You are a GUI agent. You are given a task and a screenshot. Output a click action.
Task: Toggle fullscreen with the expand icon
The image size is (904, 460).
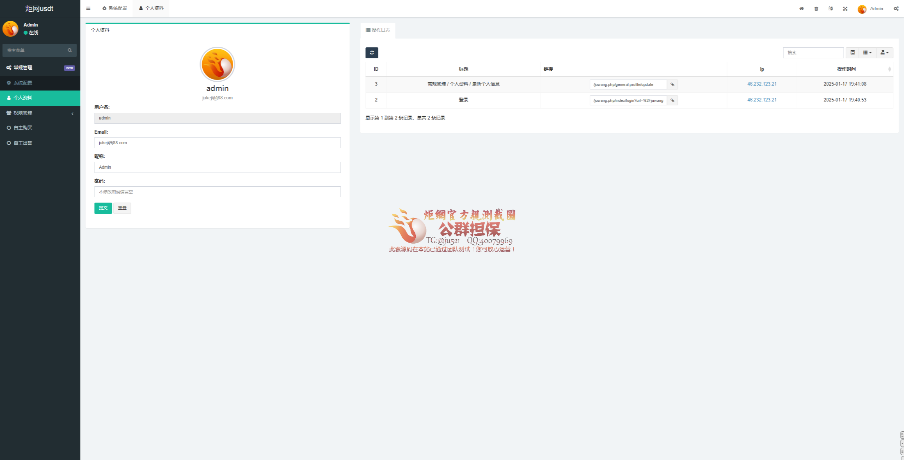(x=845, y=8)
